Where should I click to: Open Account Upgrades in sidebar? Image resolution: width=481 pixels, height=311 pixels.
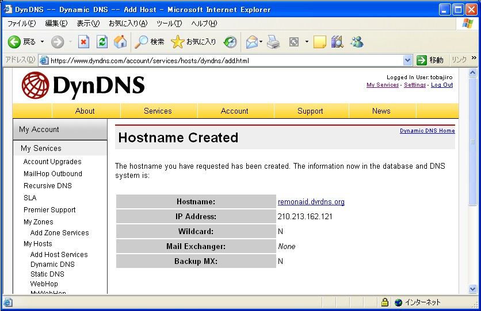52,162
